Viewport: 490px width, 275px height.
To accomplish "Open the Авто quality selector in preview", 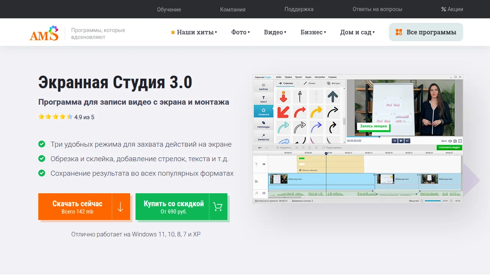I will pyautogui.click(x=444, y=141).
